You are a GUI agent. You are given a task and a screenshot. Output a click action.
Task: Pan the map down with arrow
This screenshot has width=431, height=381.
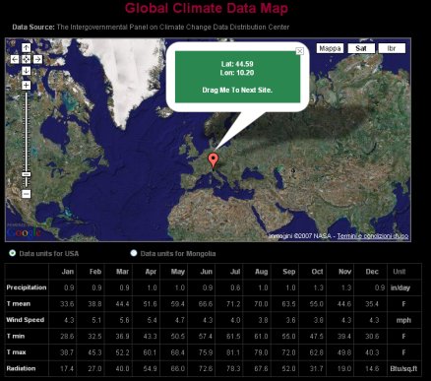(27, 71)
